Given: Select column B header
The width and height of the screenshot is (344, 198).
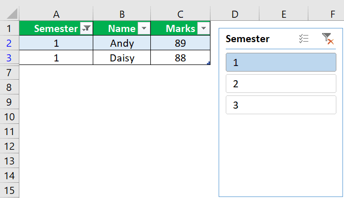Looking at the screenshot, I should [122, 14].
